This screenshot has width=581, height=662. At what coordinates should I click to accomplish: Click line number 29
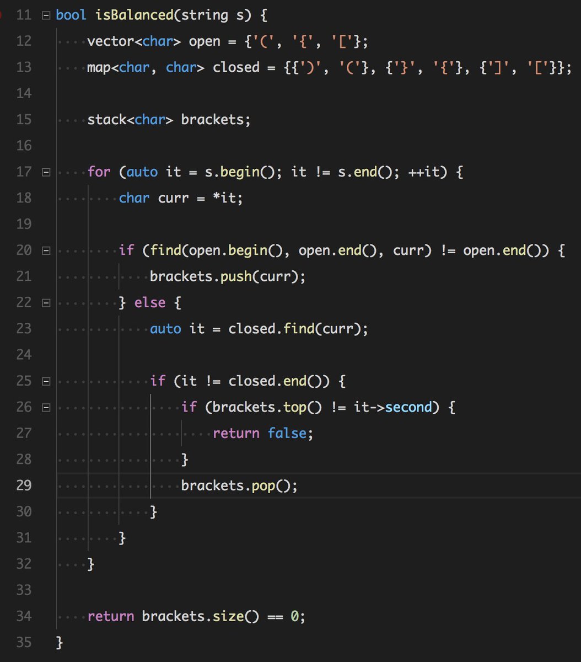(x=24, y=485)
